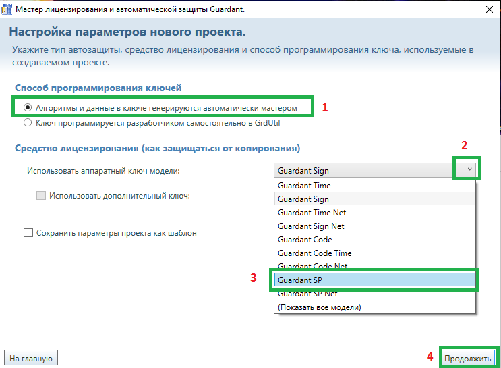Close the Guardant licensing wizard window

(x=487, y=10)
